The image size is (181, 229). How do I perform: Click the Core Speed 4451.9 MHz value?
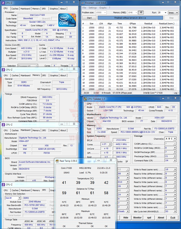26,48
